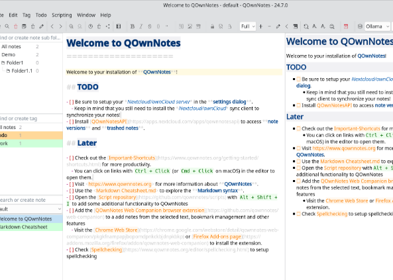Open QOwnNotesAPI link in preview pane

pyautogui.click(x=335, y=105)
